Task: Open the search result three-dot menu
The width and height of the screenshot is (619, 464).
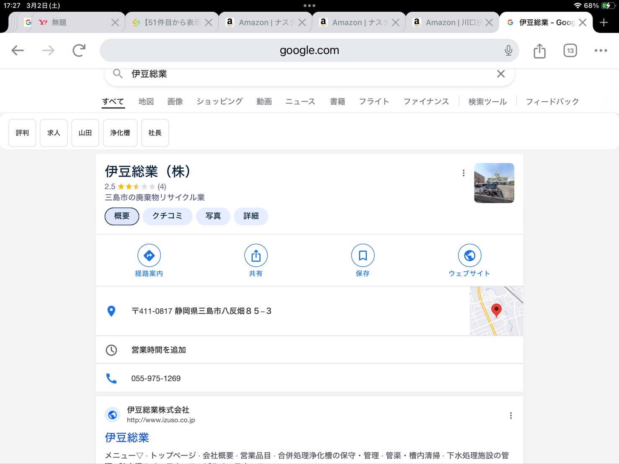Action: click(511, 415)
